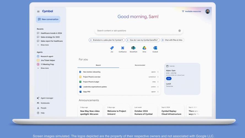The height and width of the screenshot is (138, 245).
Task: Open New Way Now video spotlight announcement
Action: 90,111
